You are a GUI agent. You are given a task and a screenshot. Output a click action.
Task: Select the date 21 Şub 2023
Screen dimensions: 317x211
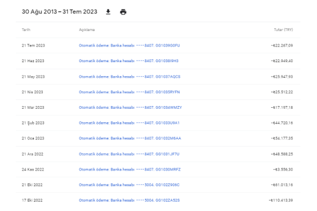click(33, 123)
